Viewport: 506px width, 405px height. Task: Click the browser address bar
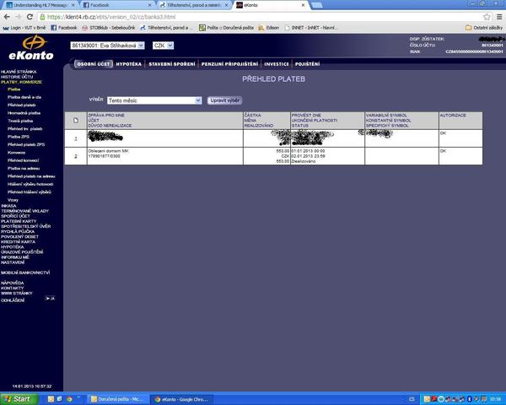point(253,15)
